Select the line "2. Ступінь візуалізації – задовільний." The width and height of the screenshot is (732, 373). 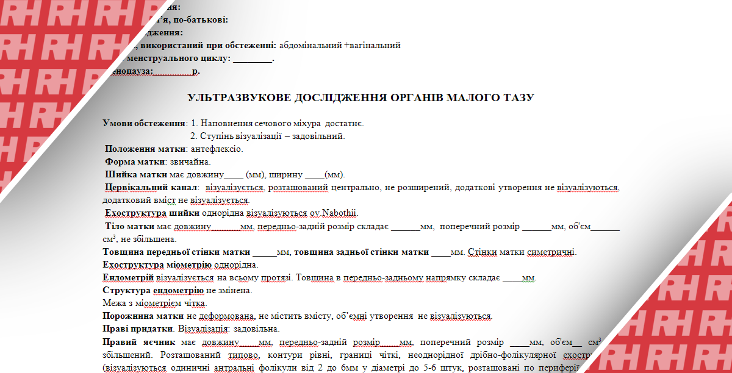tap(268, 136)
